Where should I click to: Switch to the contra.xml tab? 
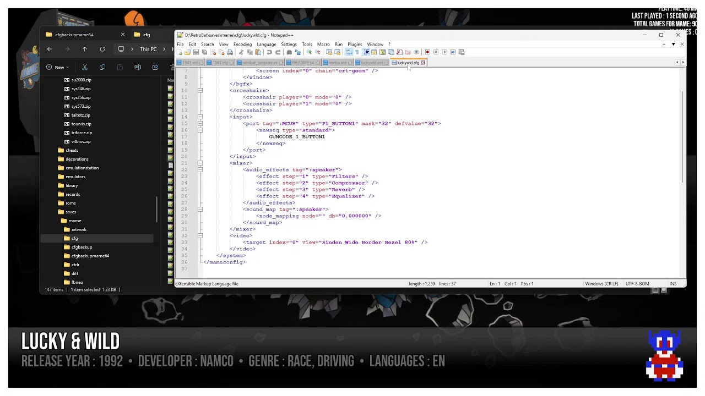coord(338,63)
